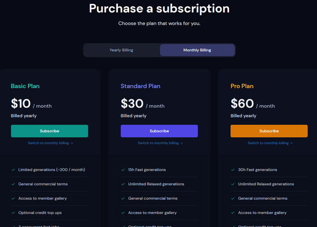Subscribe to the Pro Plan

269,131
